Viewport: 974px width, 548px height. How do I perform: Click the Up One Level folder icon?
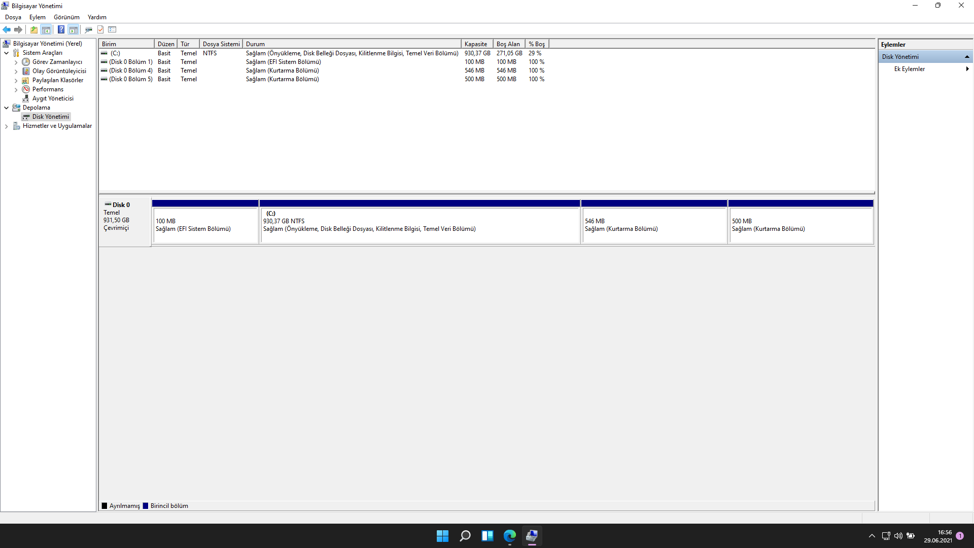tap(33, 29)
